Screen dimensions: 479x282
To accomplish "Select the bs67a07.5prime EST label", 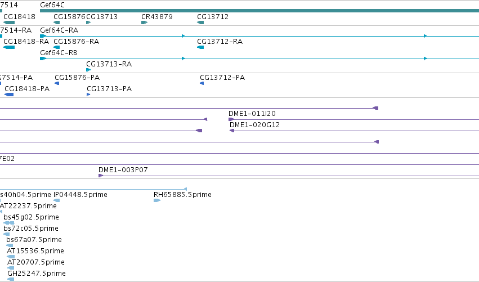I will 34,240.
